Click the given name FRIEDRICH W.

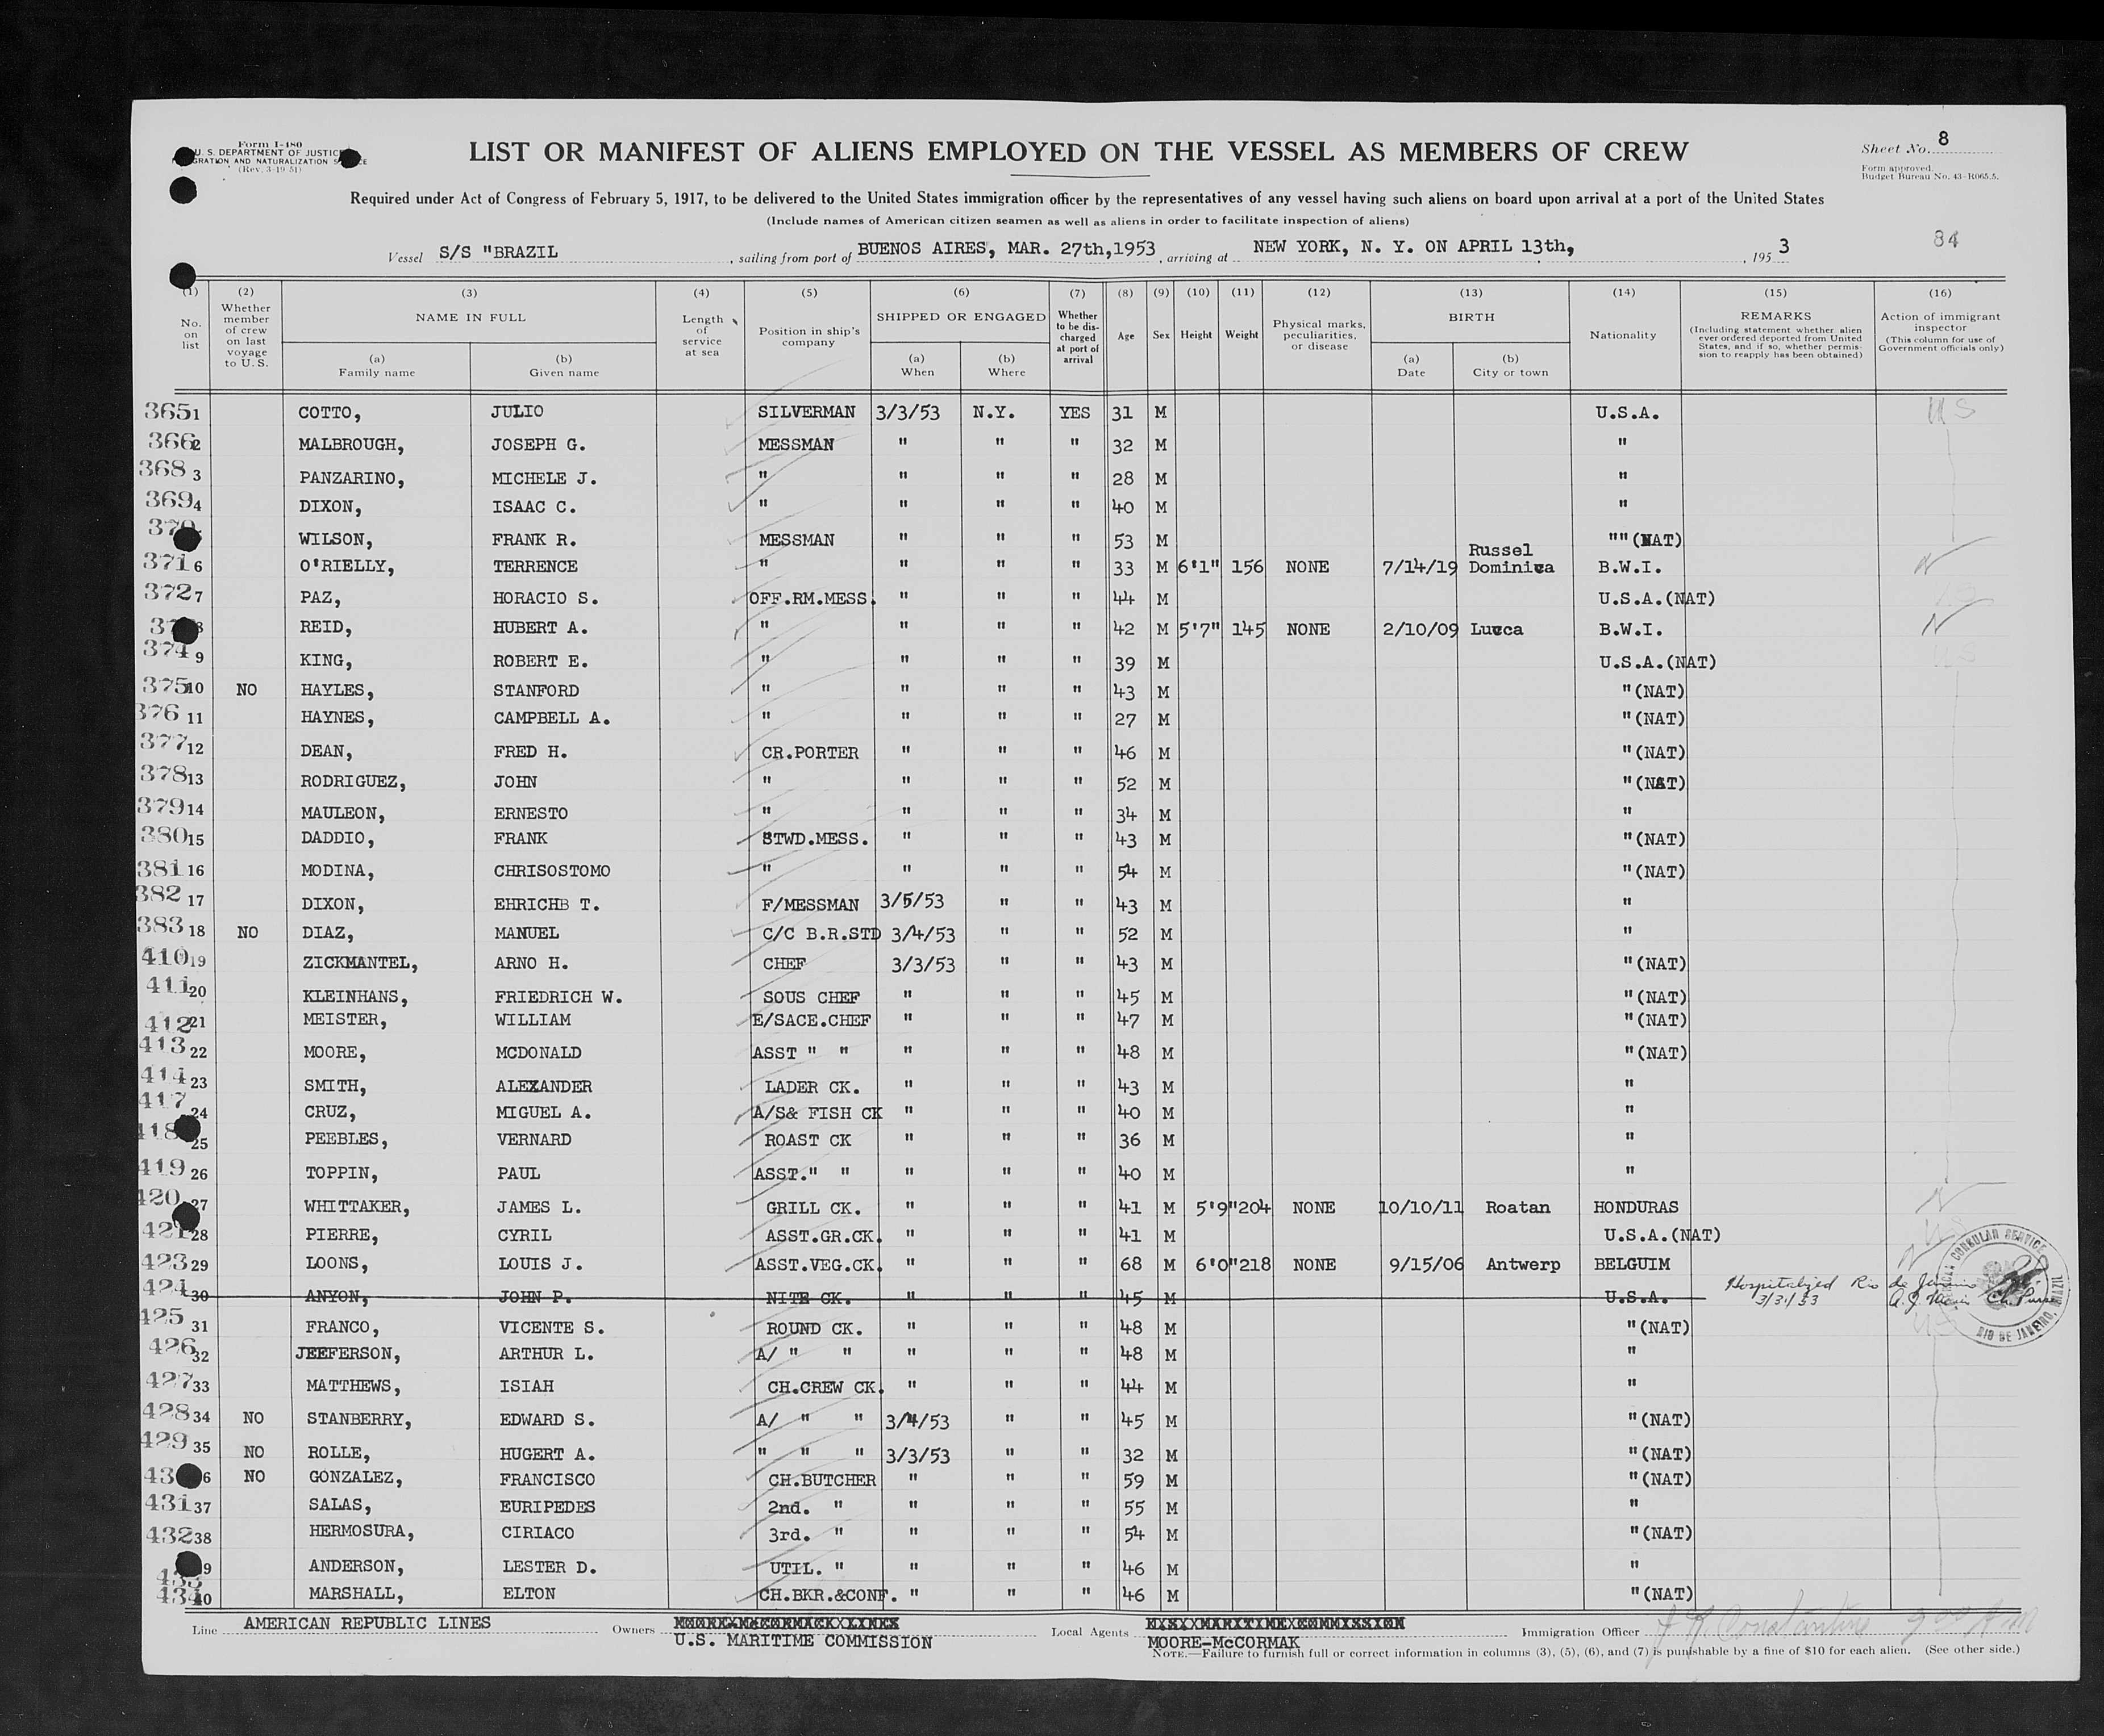point(559,997)
